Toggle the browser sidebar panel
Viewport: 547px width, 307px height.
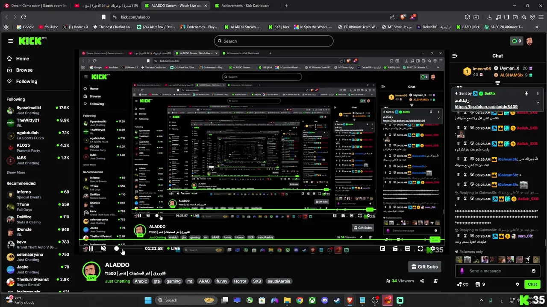[x=506, y=17]
